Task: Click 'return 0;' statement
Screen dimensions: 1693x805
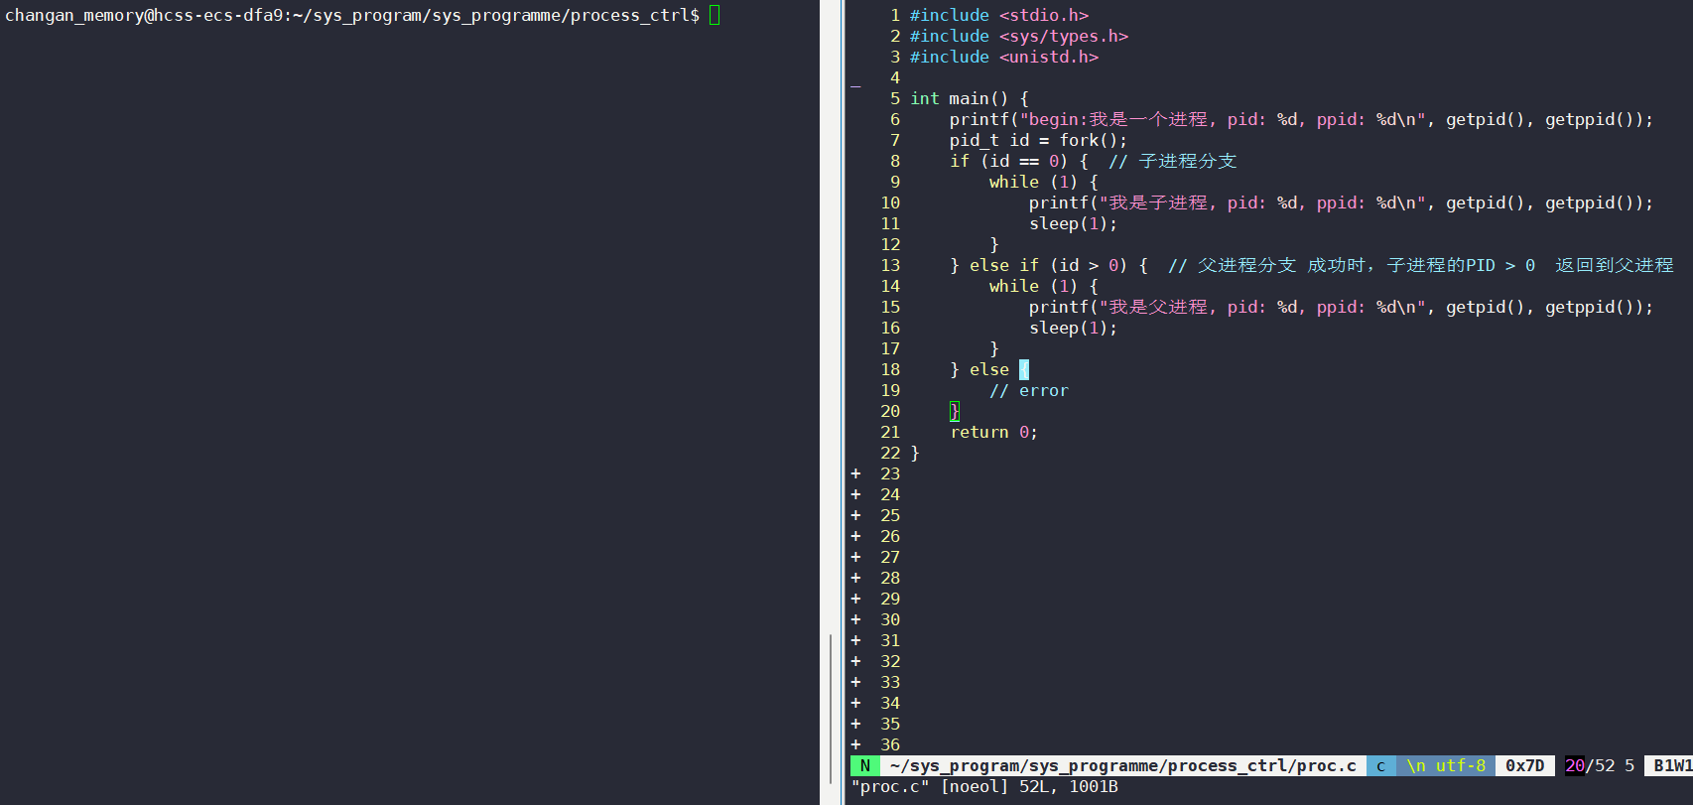Action: click(x=994, y=432)
